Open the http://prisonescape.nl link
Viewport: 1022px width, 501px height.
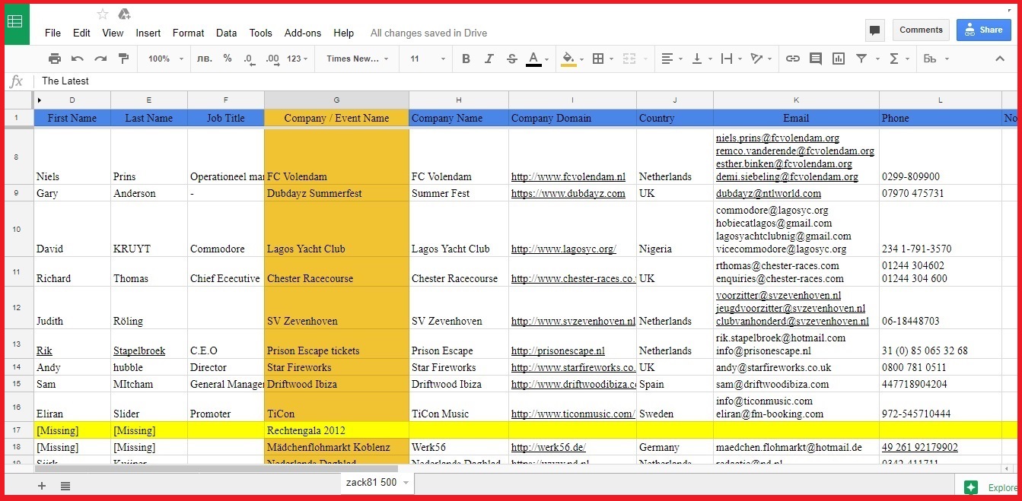tap(558, 350)
